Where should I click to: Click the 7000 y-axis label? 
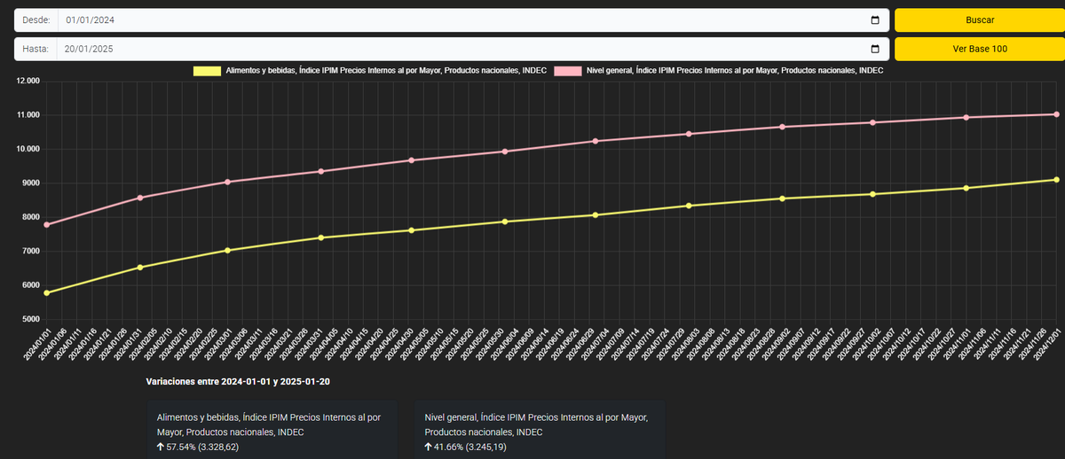[x=31, y=251]
